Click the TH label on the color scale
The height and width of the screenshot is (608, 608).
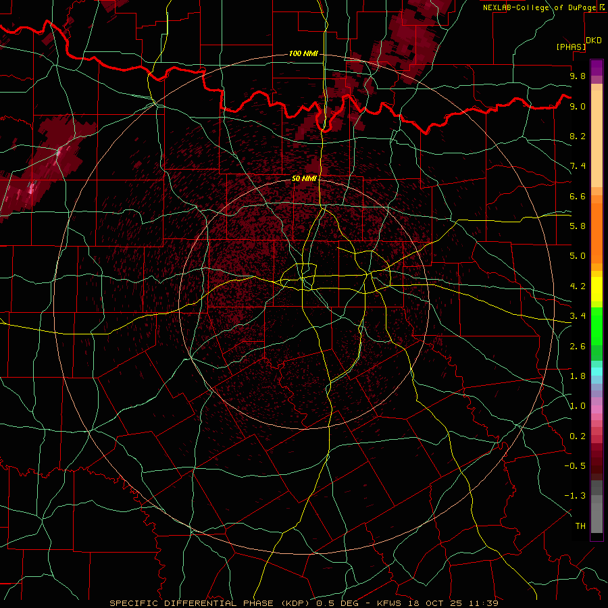[580, 526]
